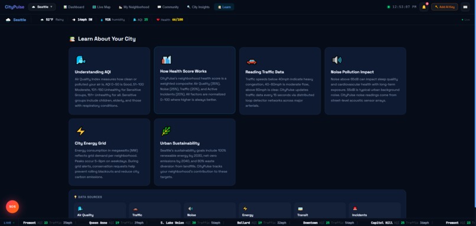Viewport: 476px width, 226px height.
Task: Click the Energy data source bolt icon
Action: pos(245,209)
